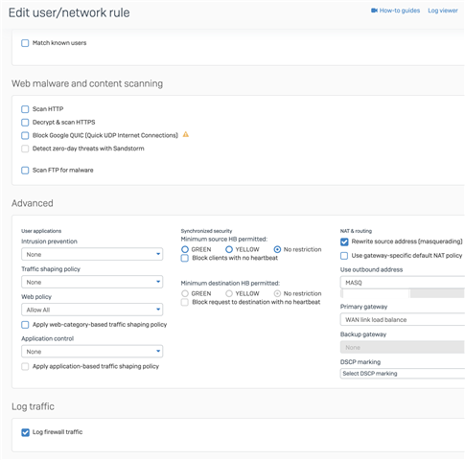Check Use gateway-specific default NAT policy
This screenshot has height=460, width=465.
tap(344, 256)
